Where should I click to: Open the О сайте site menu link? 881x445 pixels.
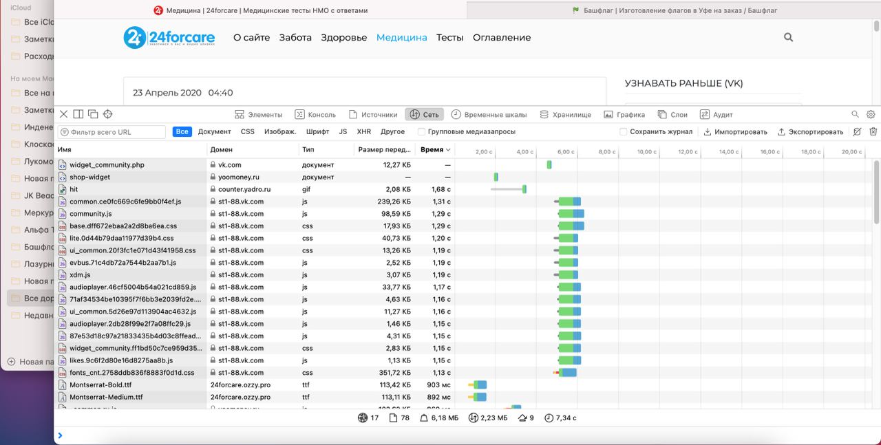[251, 38]
